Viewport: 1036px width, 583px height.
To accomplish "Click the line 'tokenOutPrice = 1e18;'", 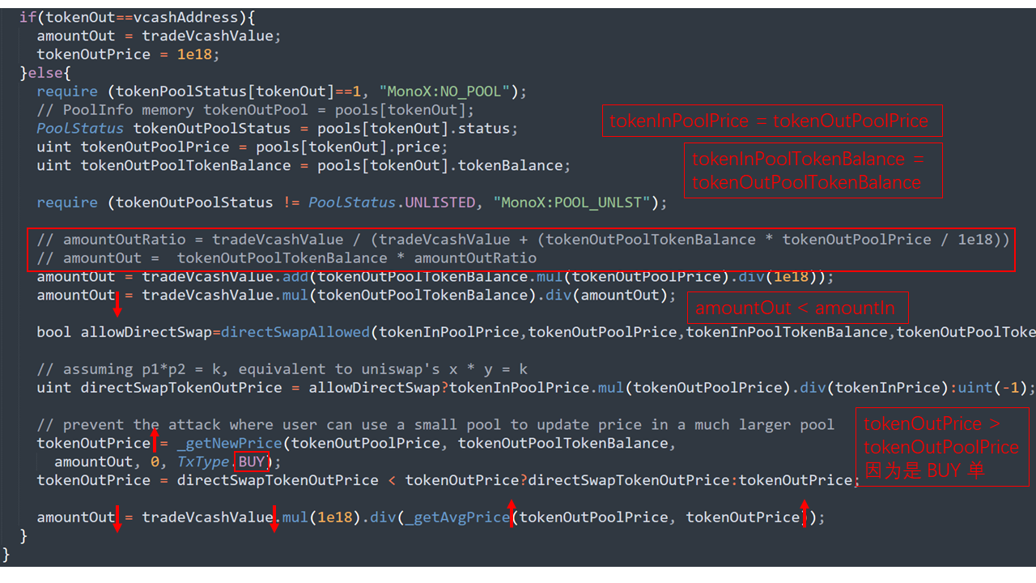I will pyautogui.click(x=128, y=54).
